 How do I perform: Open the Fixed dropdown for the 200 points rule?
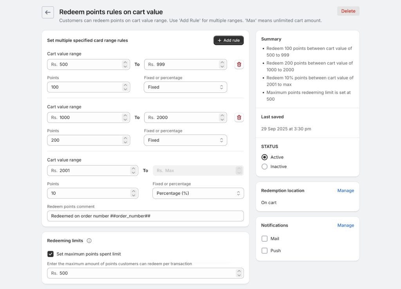pos(185,140)
